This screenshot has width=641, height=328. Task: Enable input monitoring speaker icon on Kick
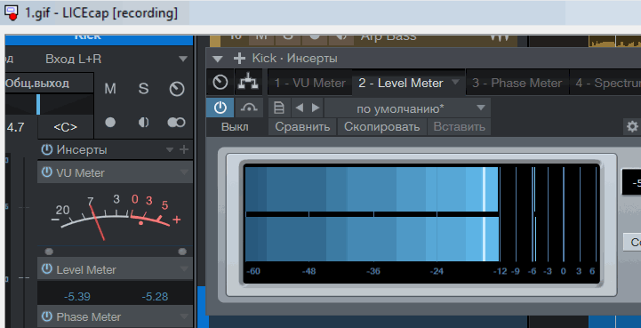pyautogui.click(x=143, y=123)
